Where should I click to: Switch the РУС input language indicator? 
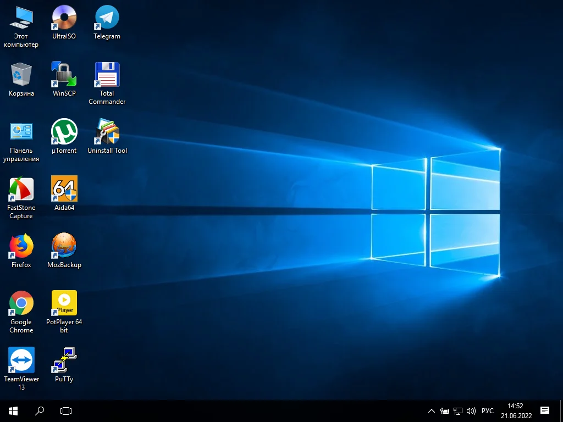(487, 411)
